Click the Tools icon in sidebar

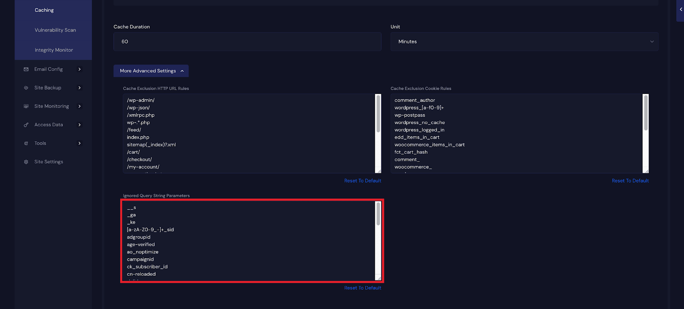coord(26,143)
